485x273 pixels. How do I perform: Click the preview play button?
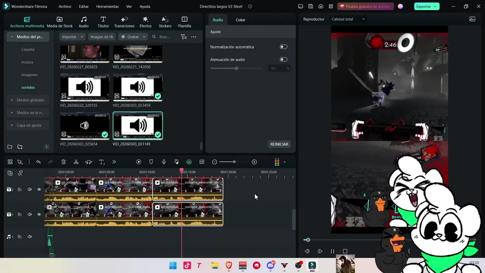320,251
